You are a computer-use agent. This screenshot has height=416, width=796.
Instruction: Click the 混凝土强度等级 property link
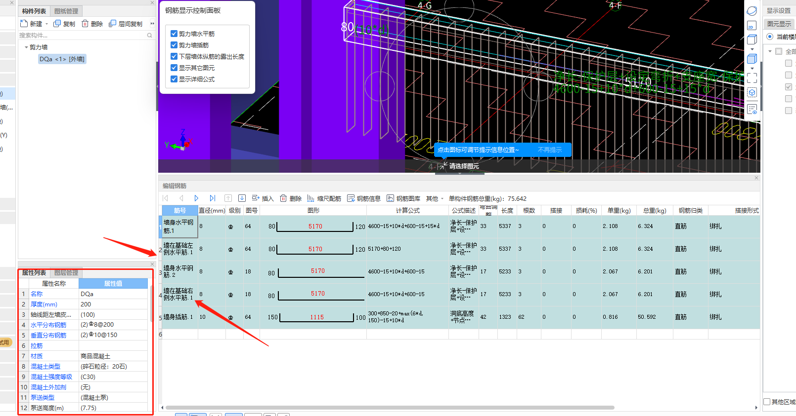pyautogui.click(x=51, y=377)
